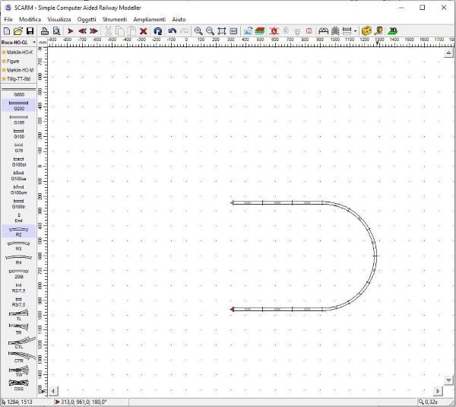Select the DSS double slip switch piece
456x407 pixels.
click(x=18, y=386)
